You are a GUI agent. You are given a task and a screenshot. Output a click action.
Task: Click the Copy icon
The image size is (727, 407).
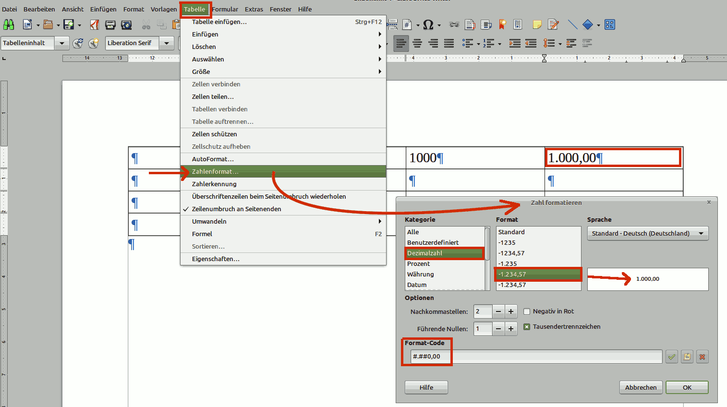tap(162, 24)
